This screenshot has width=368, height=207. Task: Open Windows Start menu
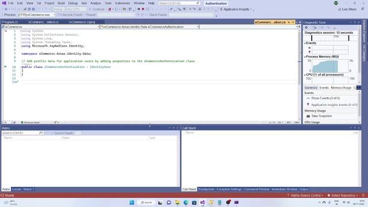tap(132, 202)
